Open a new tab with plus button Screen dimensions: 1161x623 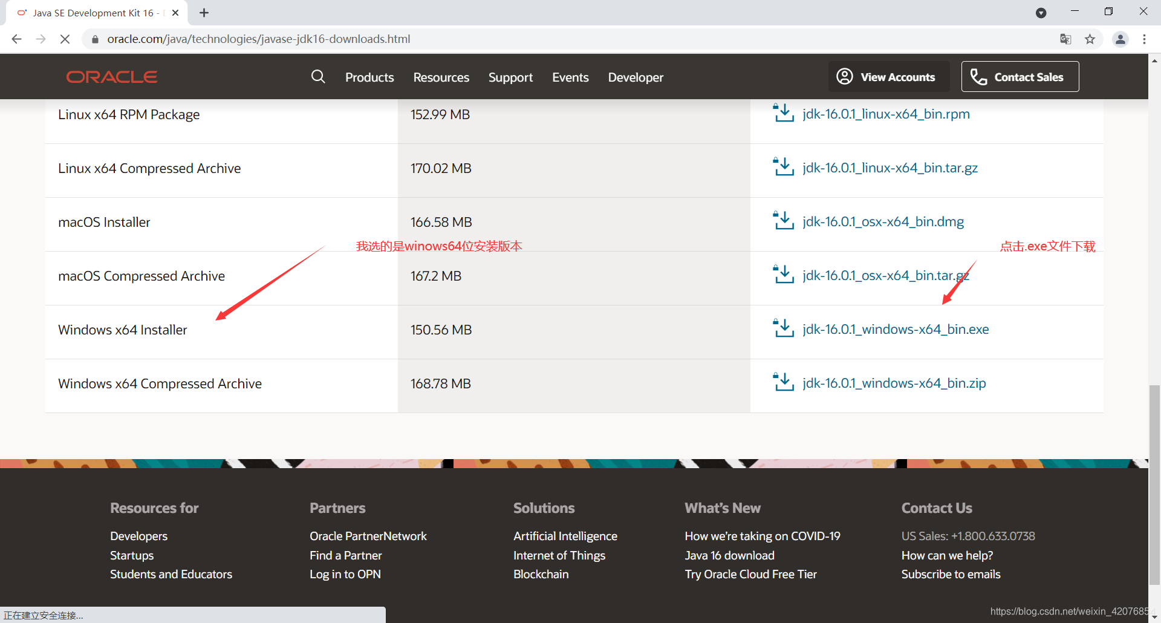pyautogui.click(x=204, y=13)
